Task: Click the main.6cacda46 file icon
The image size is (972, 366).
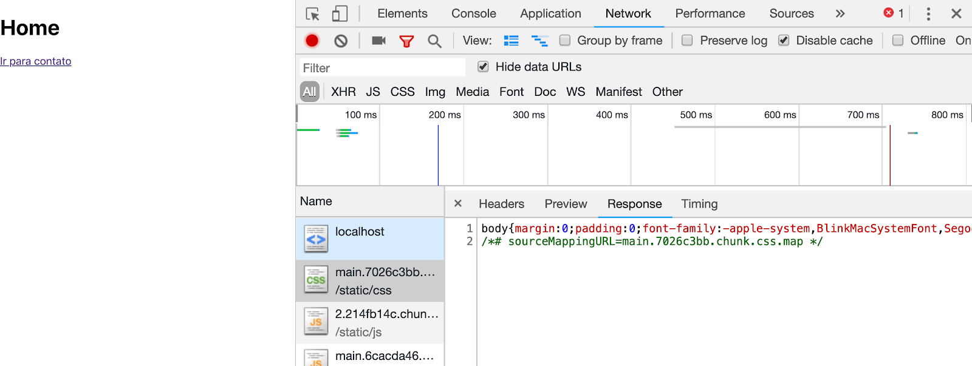Action: (316, 358)
